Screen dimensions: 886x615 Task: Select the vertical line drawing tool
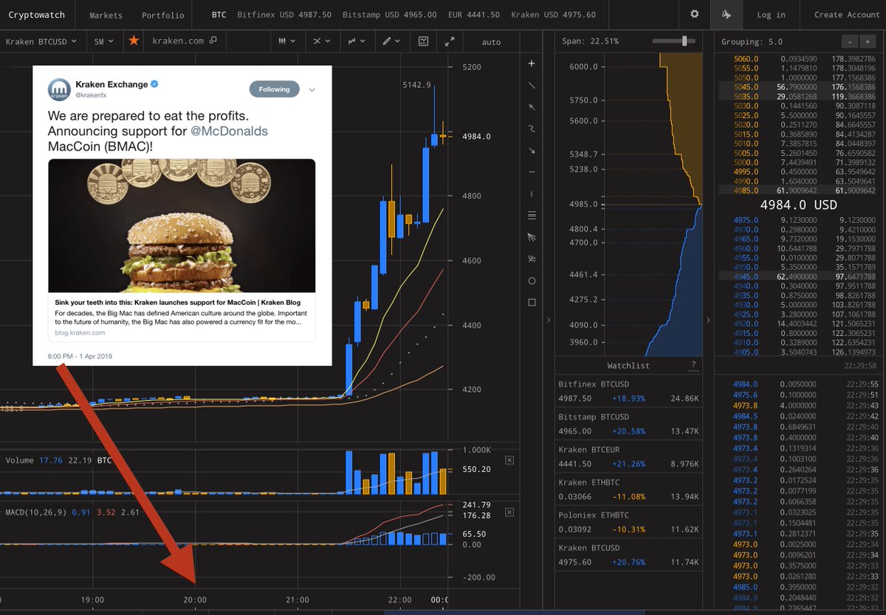[x=532, y=193]
